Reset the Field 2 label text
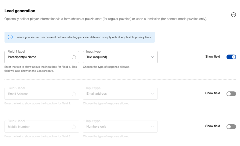This screenshot has height=146, width=240. coord(74,94)
